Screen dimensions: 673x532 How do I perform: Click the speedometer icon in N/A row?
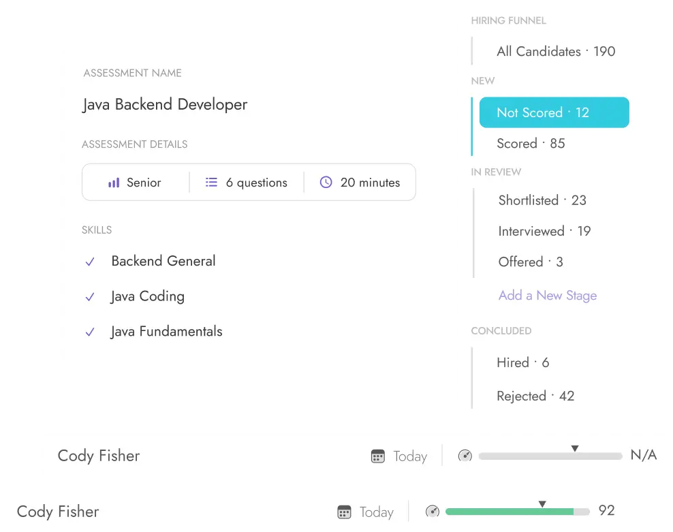click(x=465, y=456)
